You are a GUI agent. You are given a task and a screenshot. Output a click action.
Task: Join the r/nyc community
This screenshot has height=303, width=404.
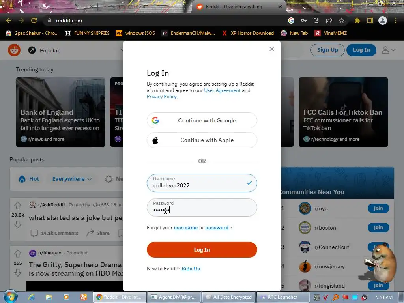(378, 208)
